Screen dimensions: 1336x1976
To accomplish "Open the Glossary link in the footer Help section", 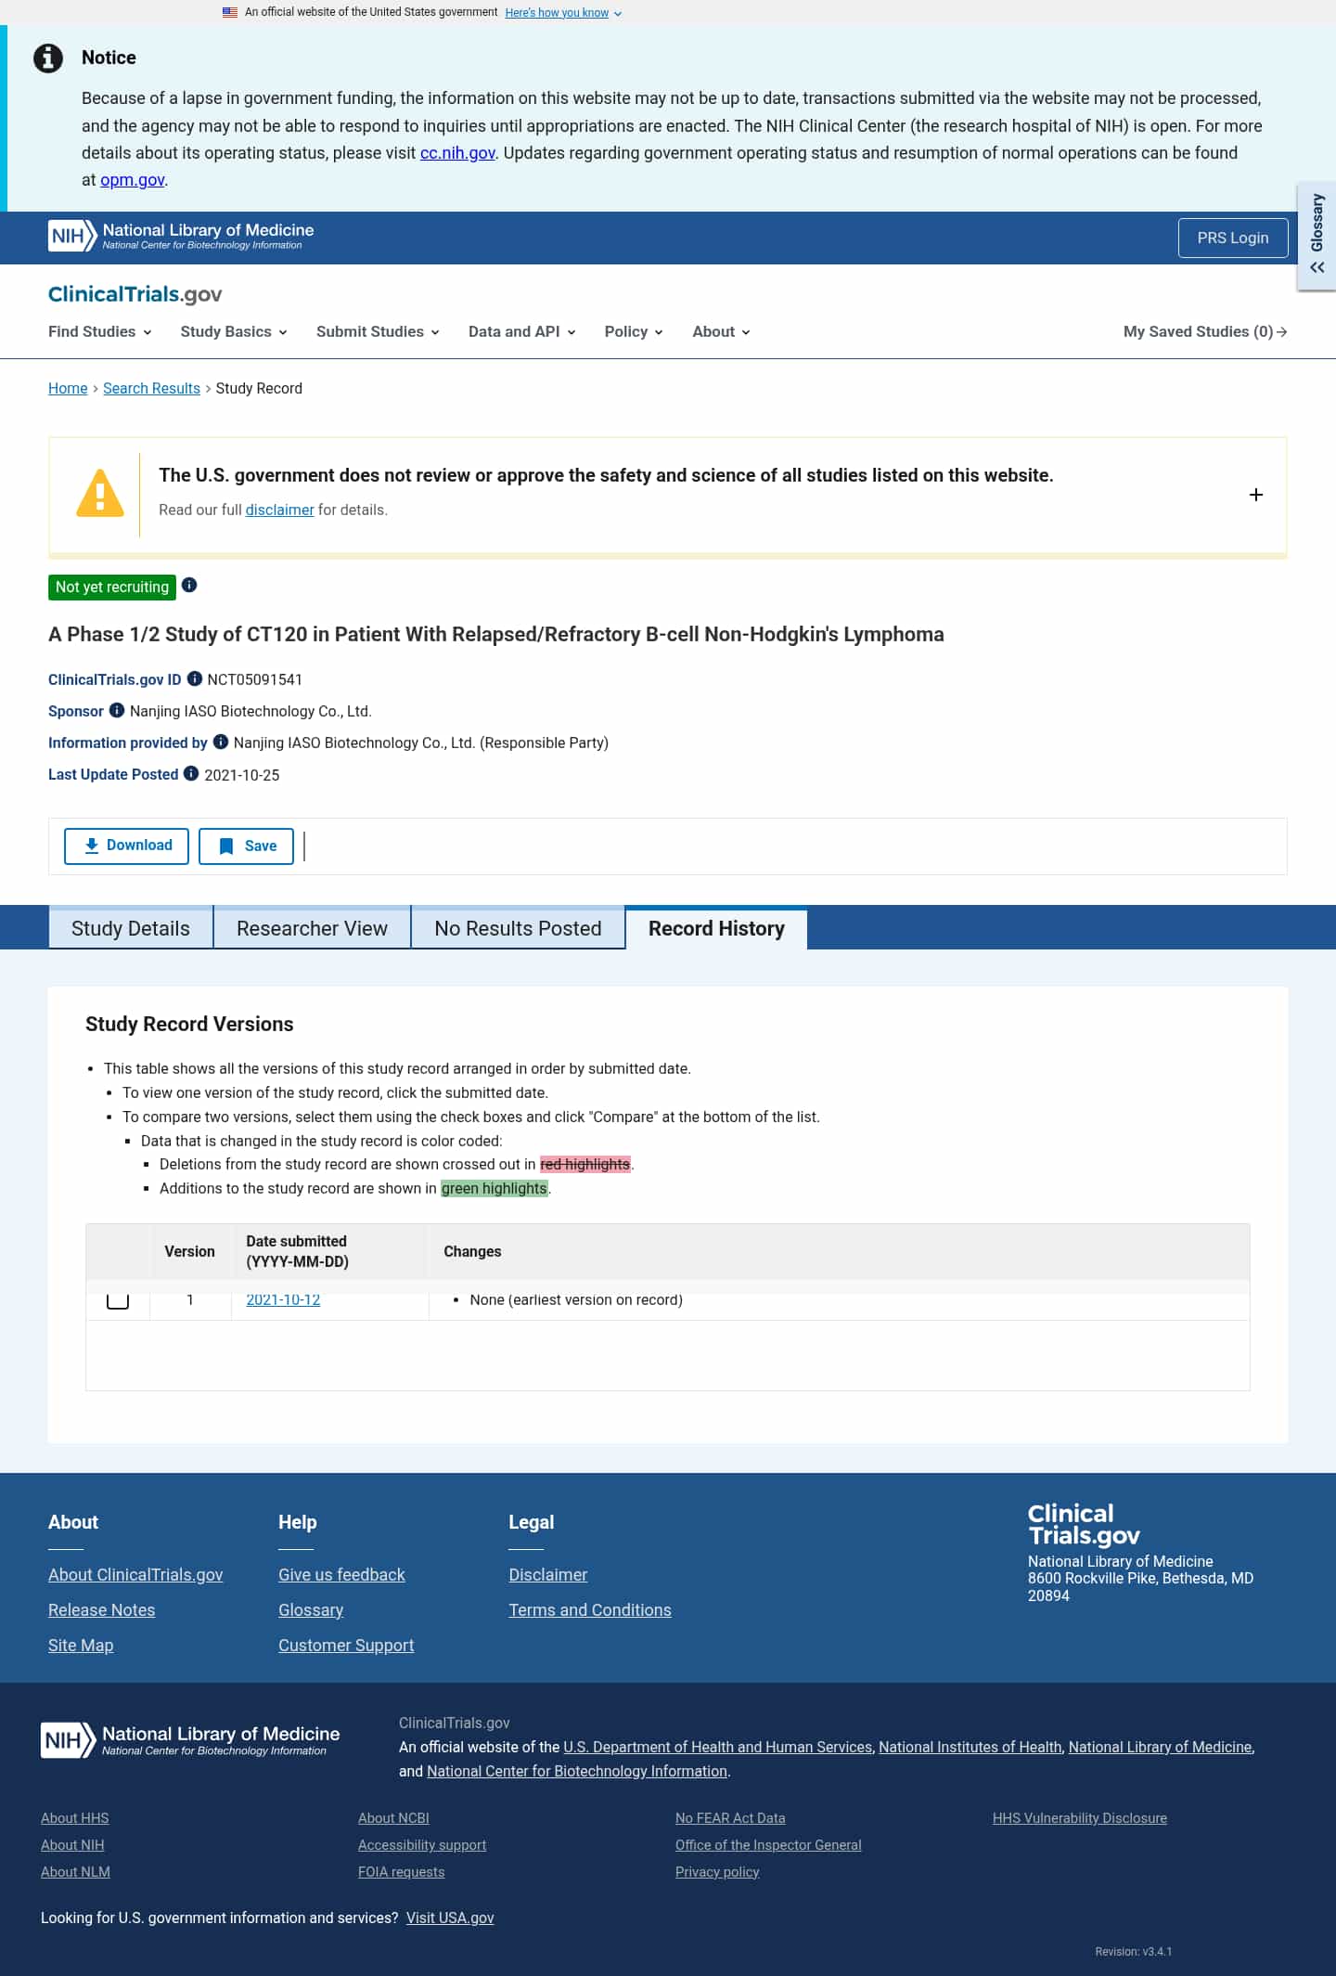I will point(311,1609).
